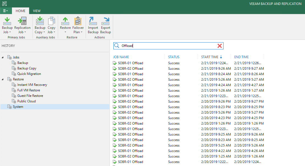
Task: Select Public Cloud tree item
Action: tap(26, 101)
